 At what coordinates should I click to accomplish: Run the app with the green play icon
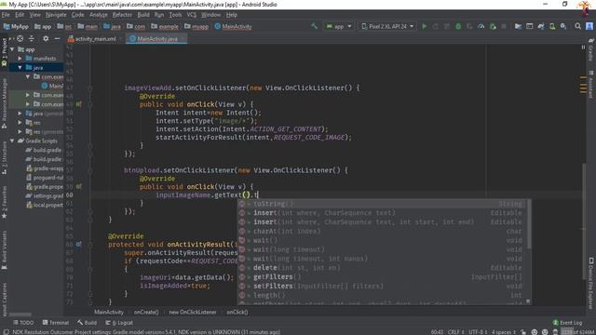(x=425, y=26)
